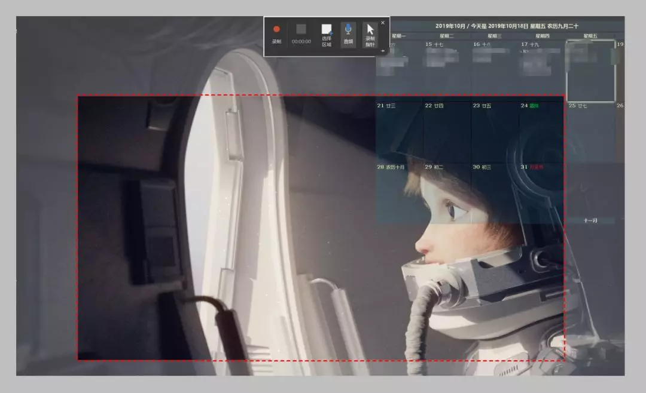Image resolution: width=646 pixels, height=393 pixels.
Task: Toggle the record pointer (录制指针) option
Action: (370, 35)
